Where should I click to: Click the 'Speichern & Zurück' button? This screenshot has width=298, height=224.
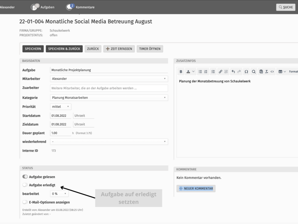tap(64, 49)
